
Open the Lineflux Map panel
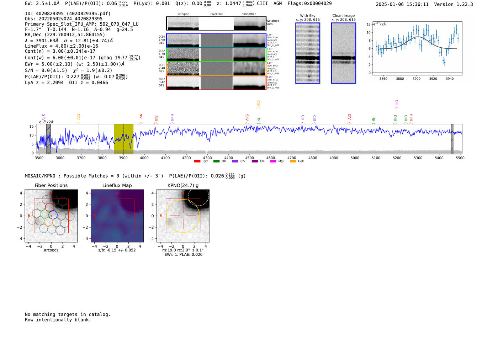(x=117, y=216)
